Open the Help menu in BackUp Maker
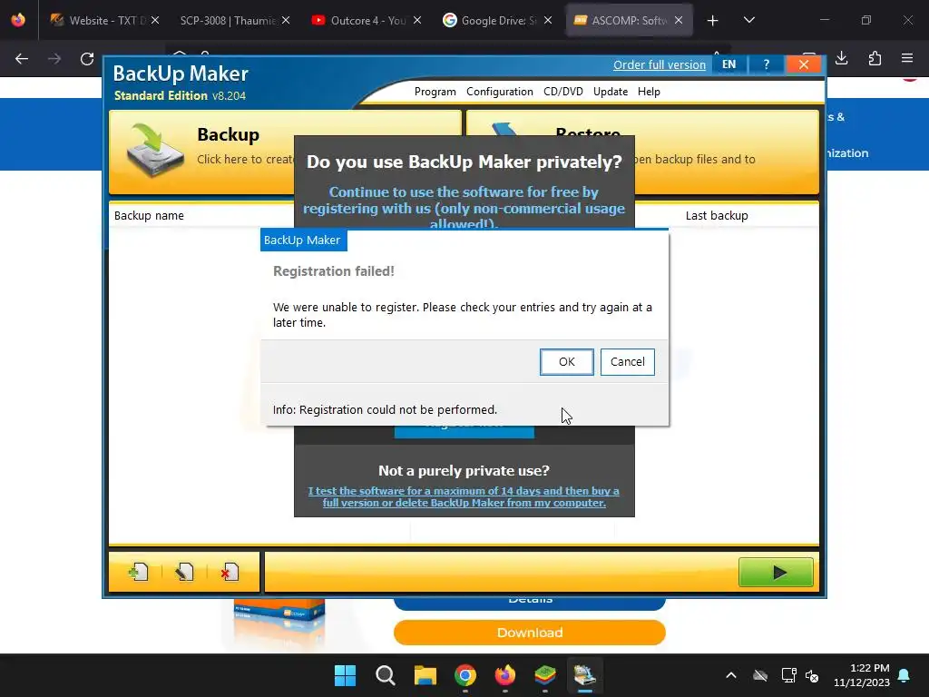 (649, 92)
